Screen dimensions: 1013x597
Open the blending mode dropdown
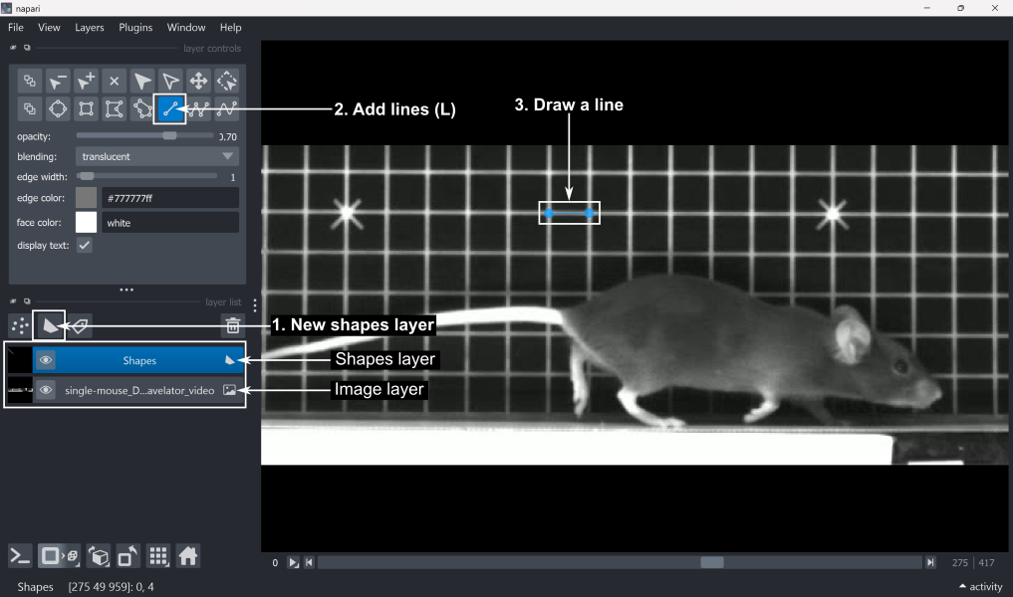point(157,156)
